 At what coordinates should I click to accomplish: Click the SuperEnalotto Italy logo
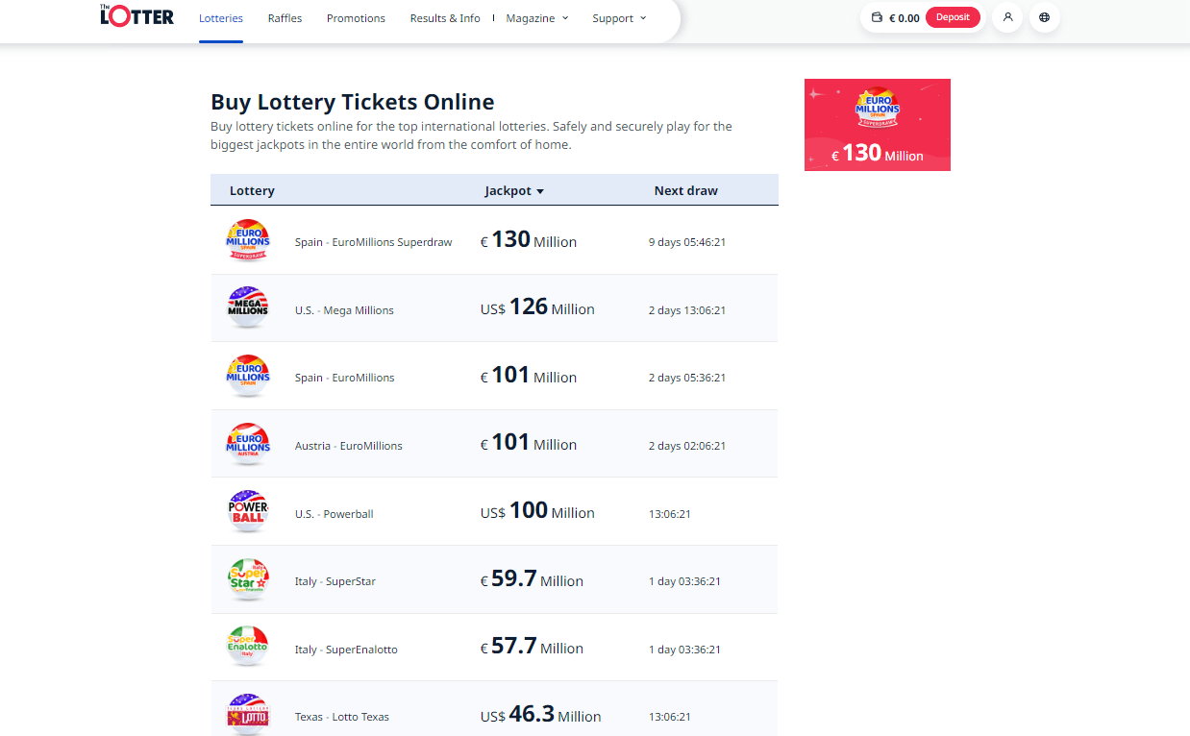click(x=248, y=646)
